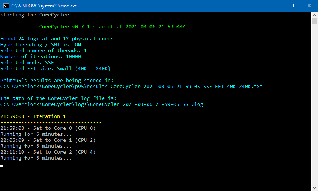Minimize the cmd.exe window
The width and height of the screenshot is (318, 191).
[274, 6]
